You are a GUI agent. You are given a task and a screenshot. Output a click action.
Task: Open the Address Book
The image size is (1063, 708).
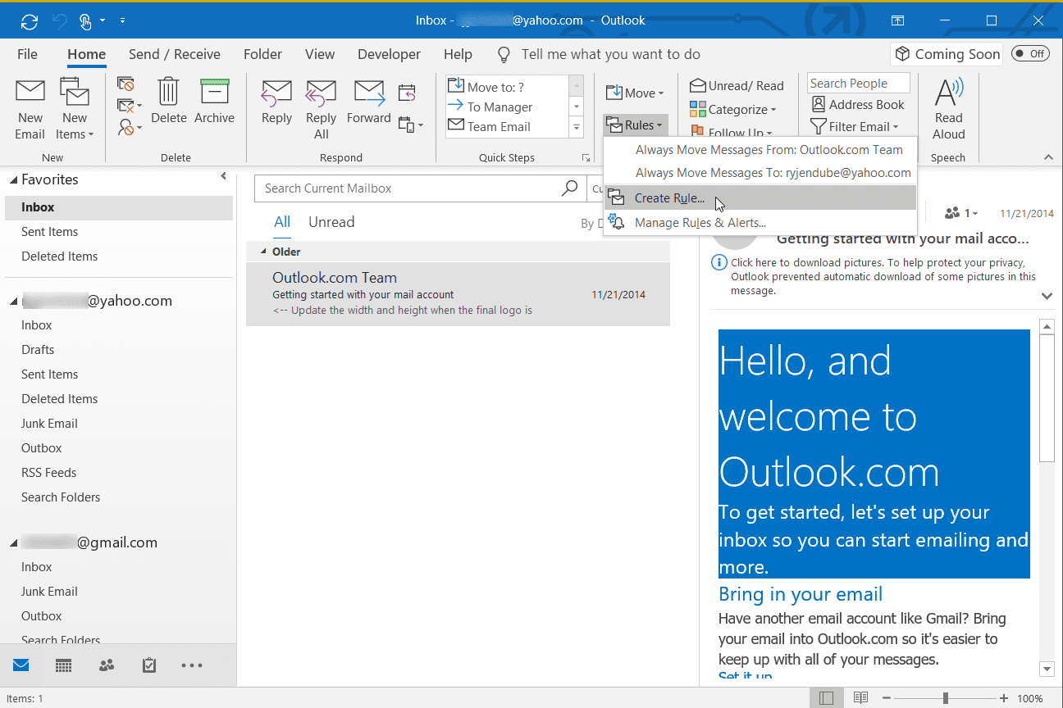pyautogui.click(x=857, y=104)
